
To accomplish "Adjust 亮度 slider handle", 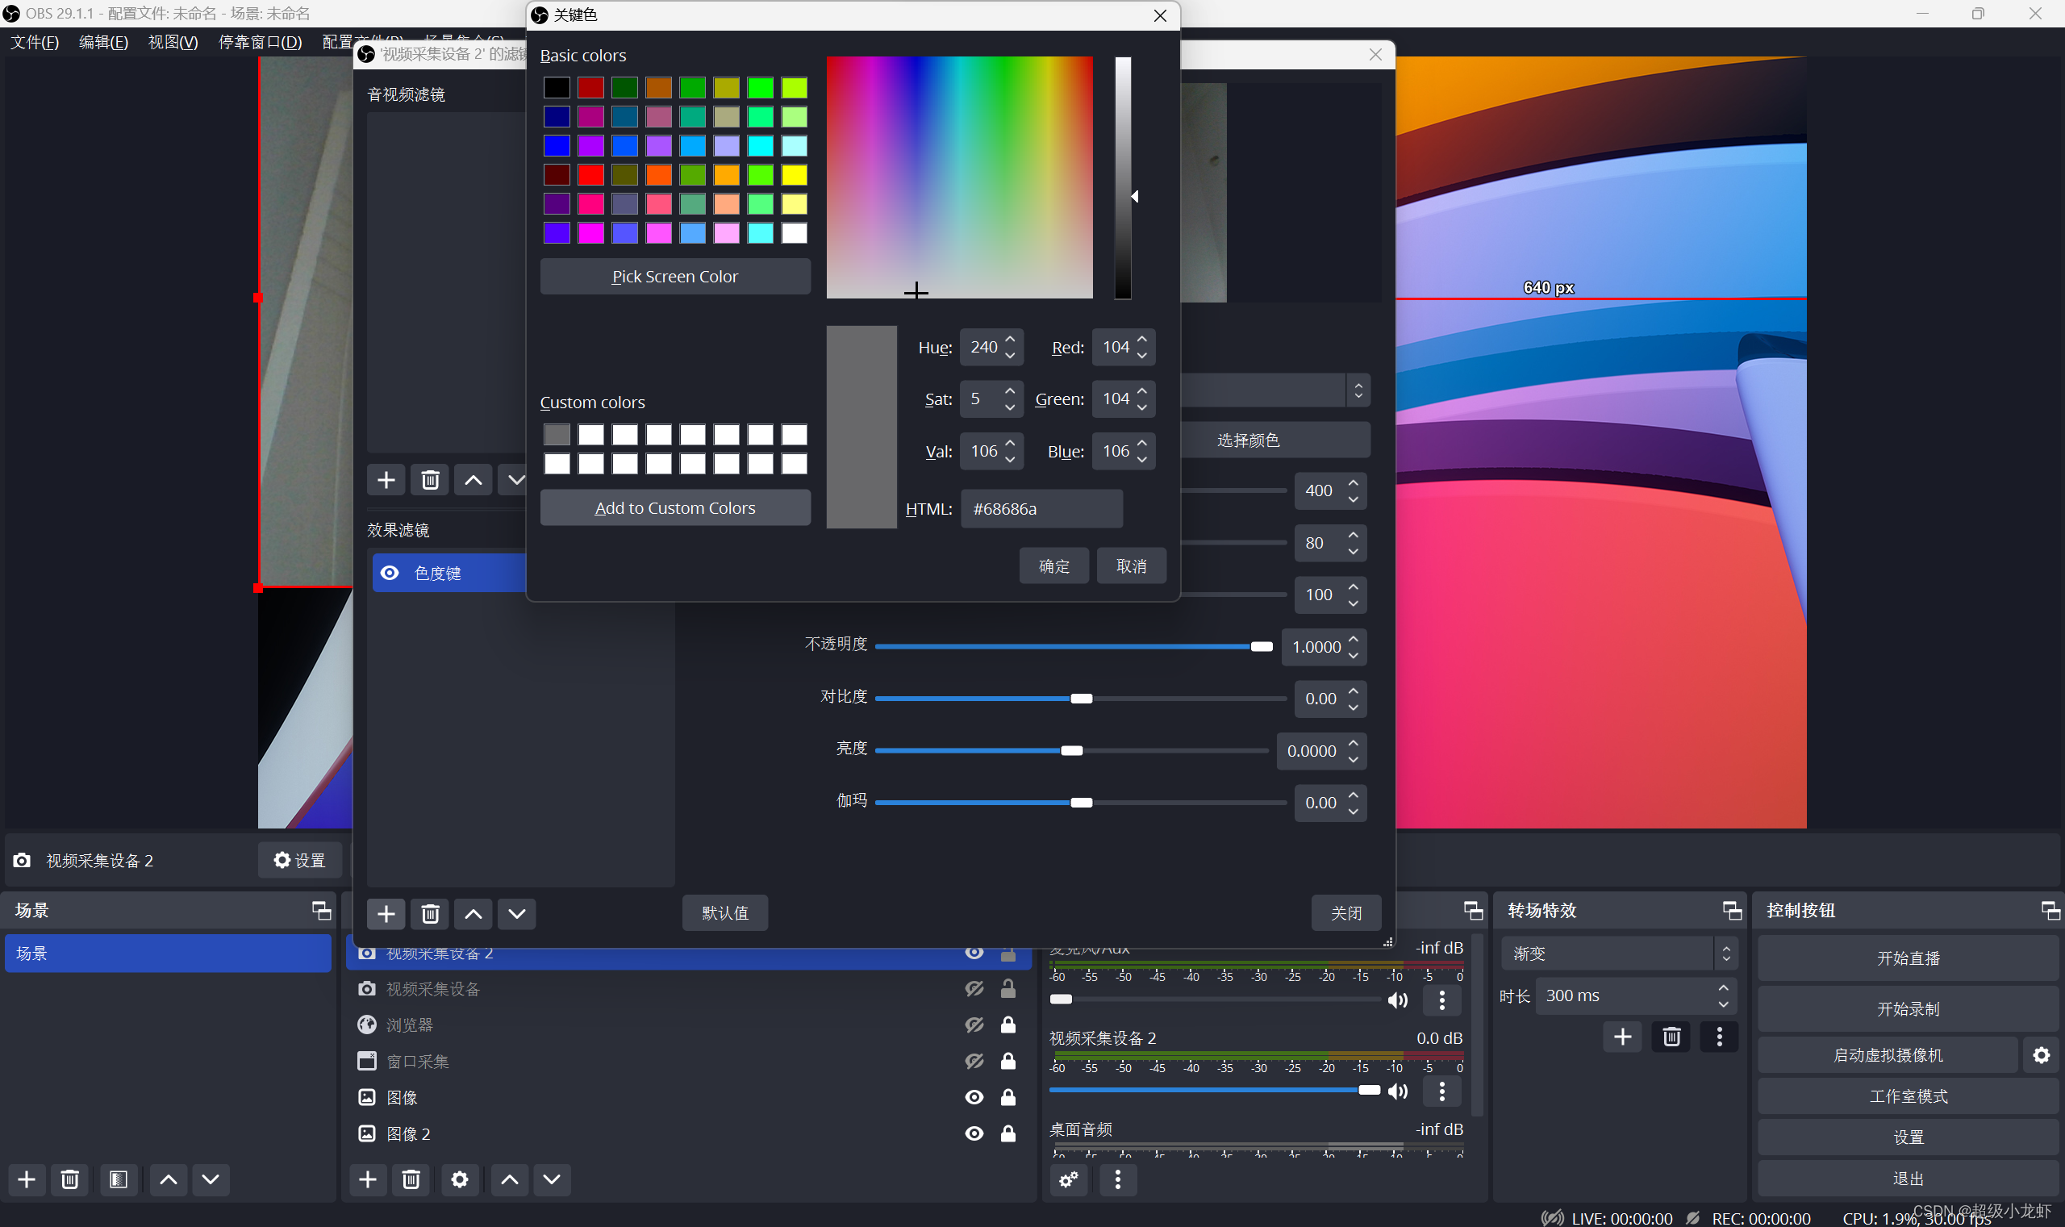I will (x=1071, y=751).
